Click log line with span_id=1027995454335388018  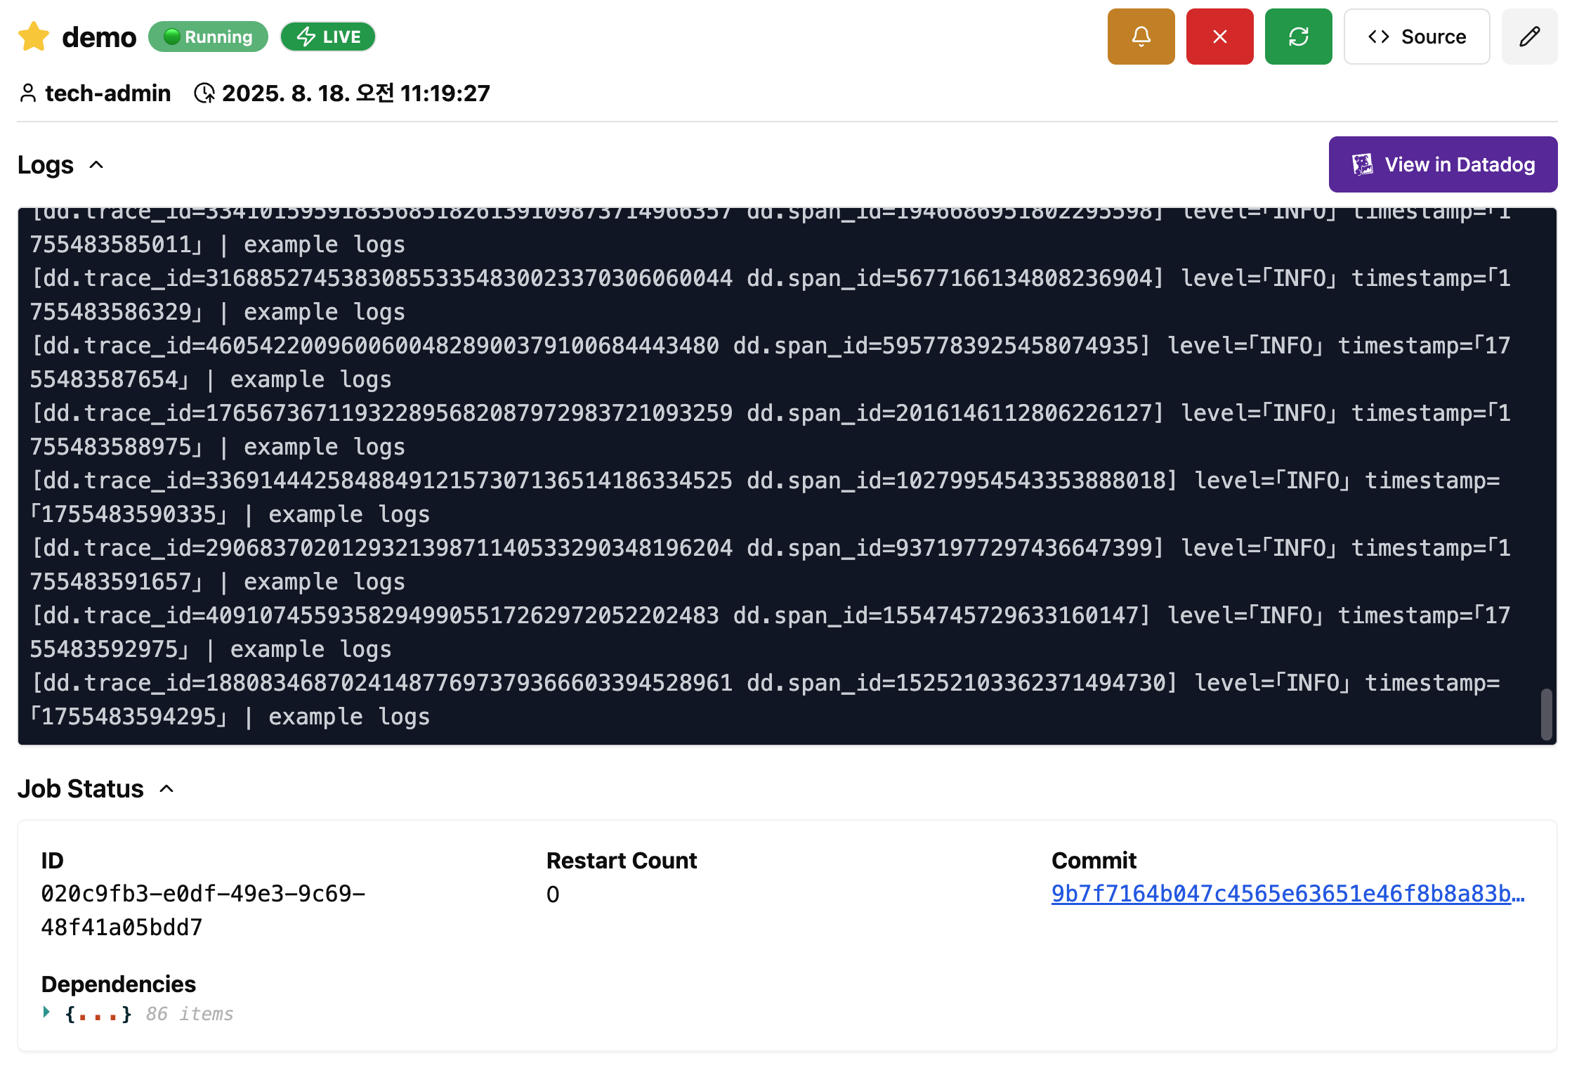point(766,497)
